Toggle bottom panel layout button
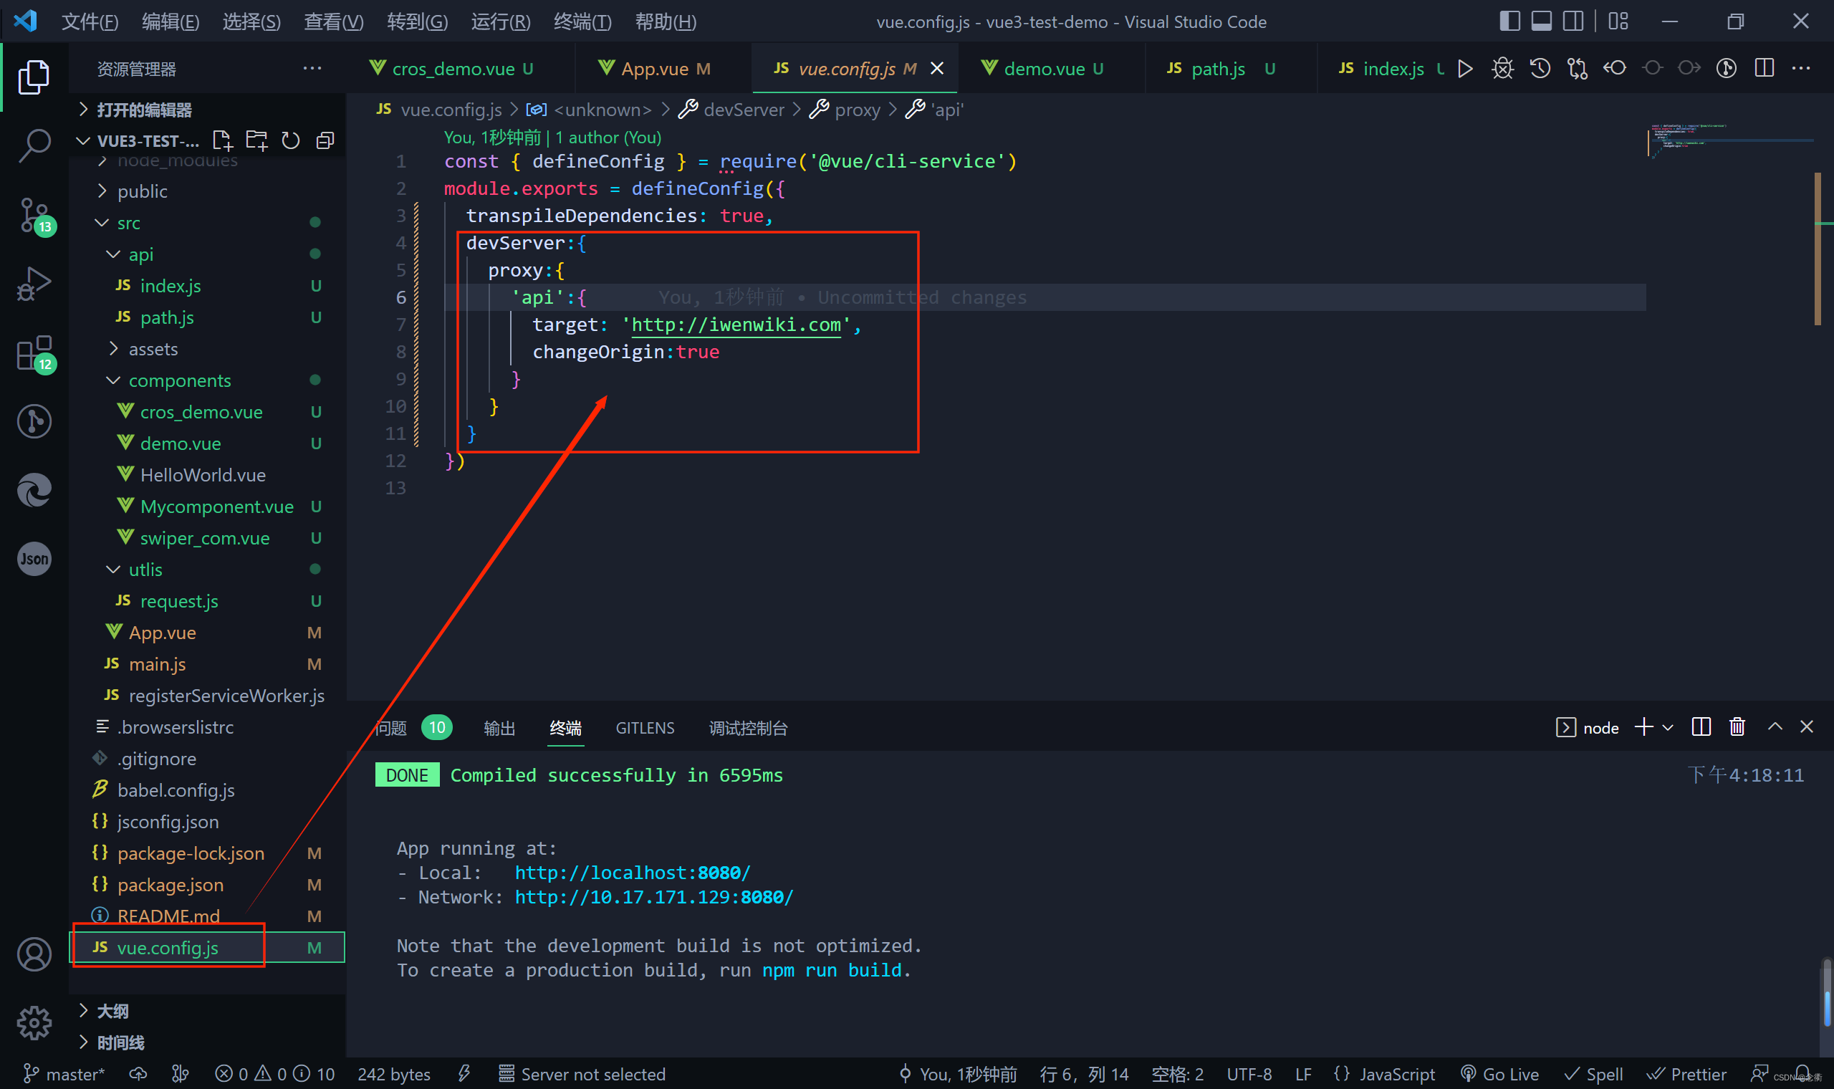Screen dimensions: 1834x1089 (1541, 21)
